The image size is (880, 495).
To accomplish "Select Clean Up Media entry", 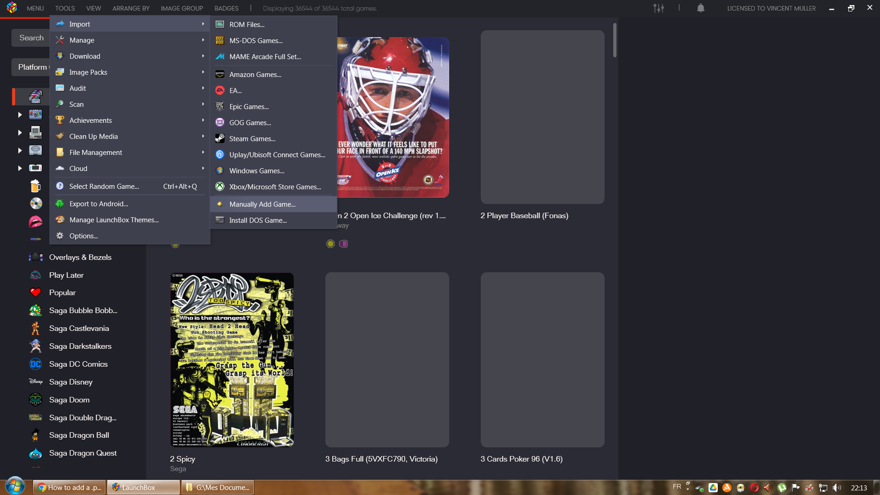I will 130,136.
